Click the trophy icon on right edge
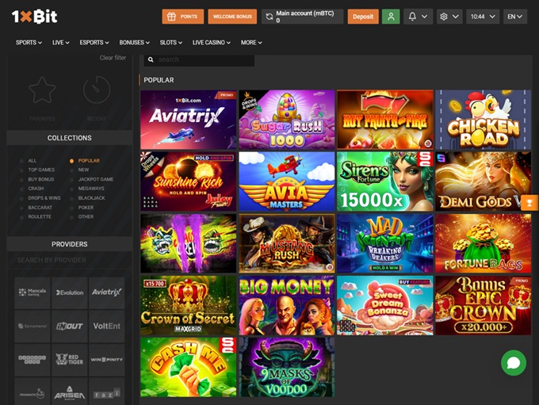This screenshot has width=539, height=405. pos(529,203)
